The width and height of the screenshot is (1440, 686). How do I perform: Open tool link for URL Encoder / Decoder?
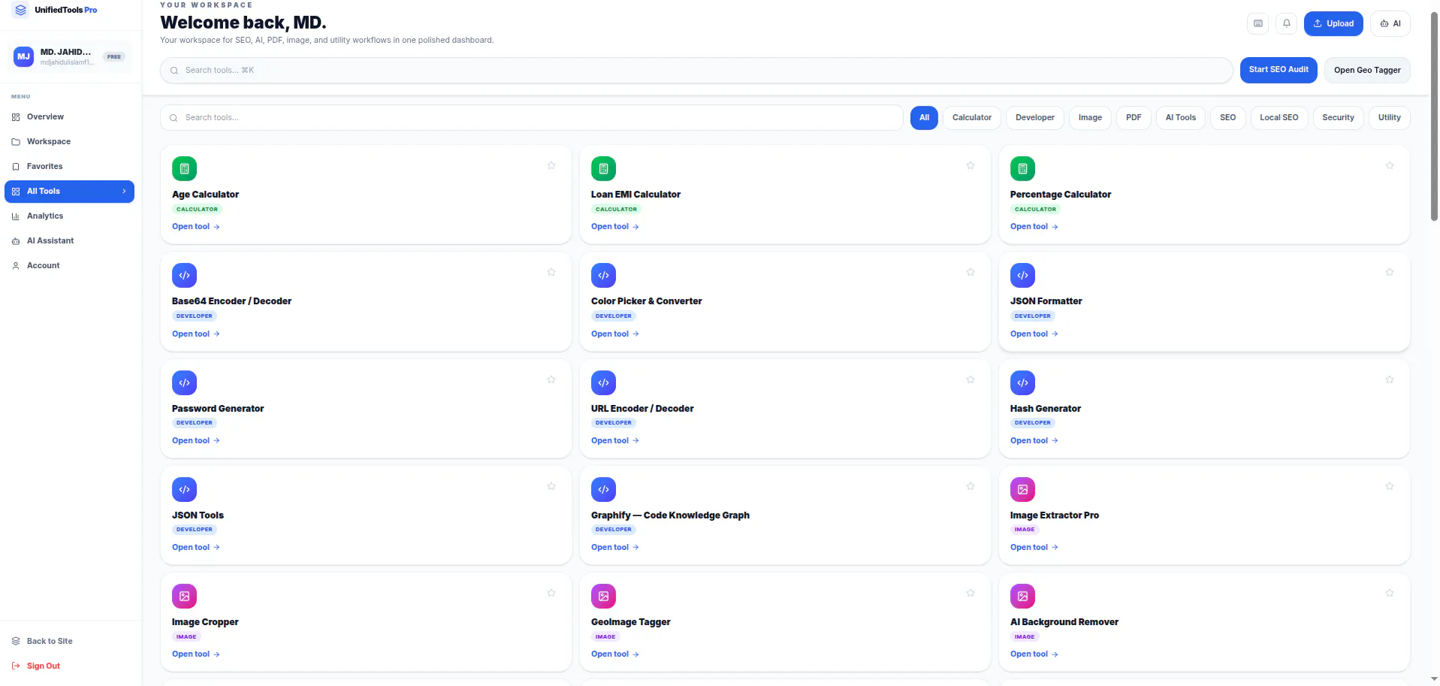tap(615, 440)
